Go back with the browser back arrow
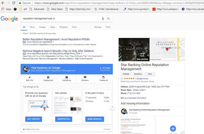The height and width of the screenshot is (134, 204). (x=3, y=3)
